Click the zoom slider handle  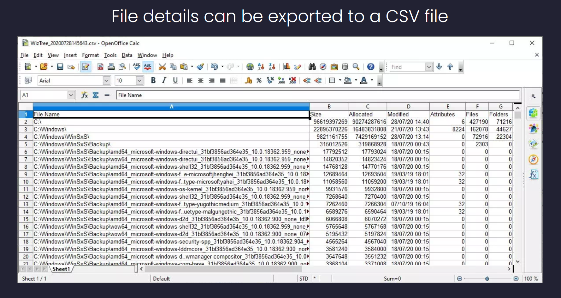487,278
